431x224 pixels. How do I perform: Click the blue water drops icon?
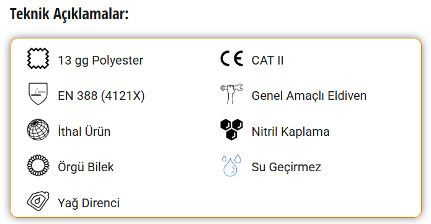(x=232, y=166)
